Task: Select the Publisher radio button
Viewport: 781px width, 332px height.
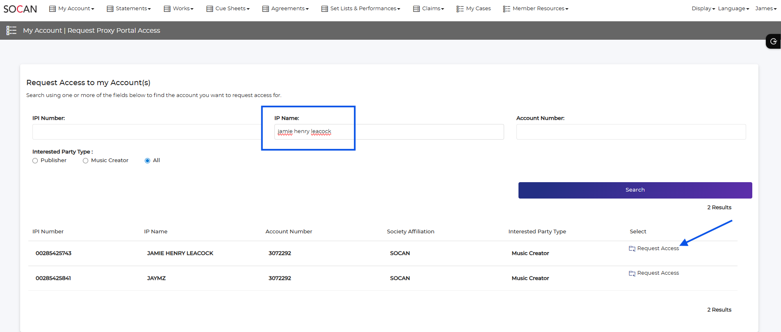Action: 35,160
